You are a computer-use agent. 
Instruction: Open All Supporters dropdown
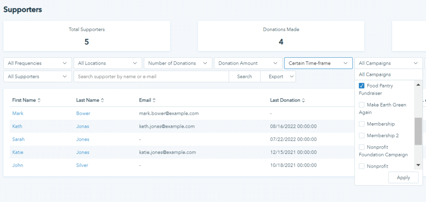37,77
